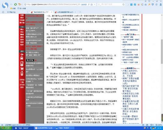Switch to the 网址大全 tab
Viewport: 163px width, 130px height.
click(x=12, y=12)
